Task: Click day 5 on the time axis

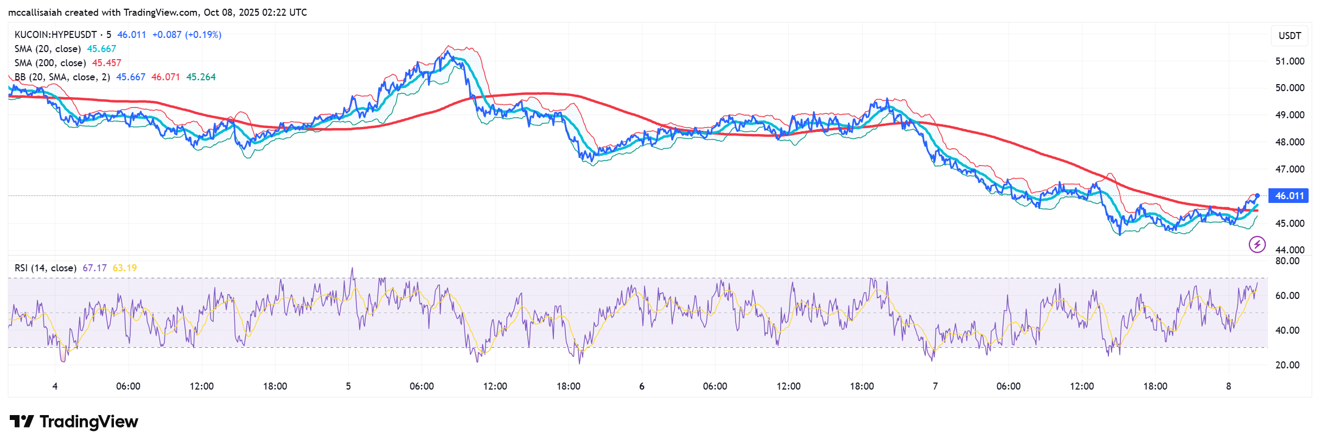Action: tap(348, 386)
